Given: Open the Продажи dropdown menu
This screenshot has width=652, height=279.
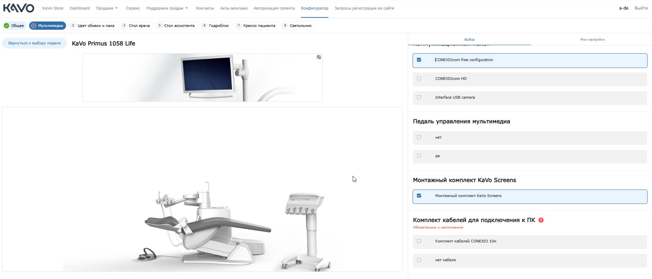Looking at the screenshot, I should pyautogui.click(x=107, y=8).
